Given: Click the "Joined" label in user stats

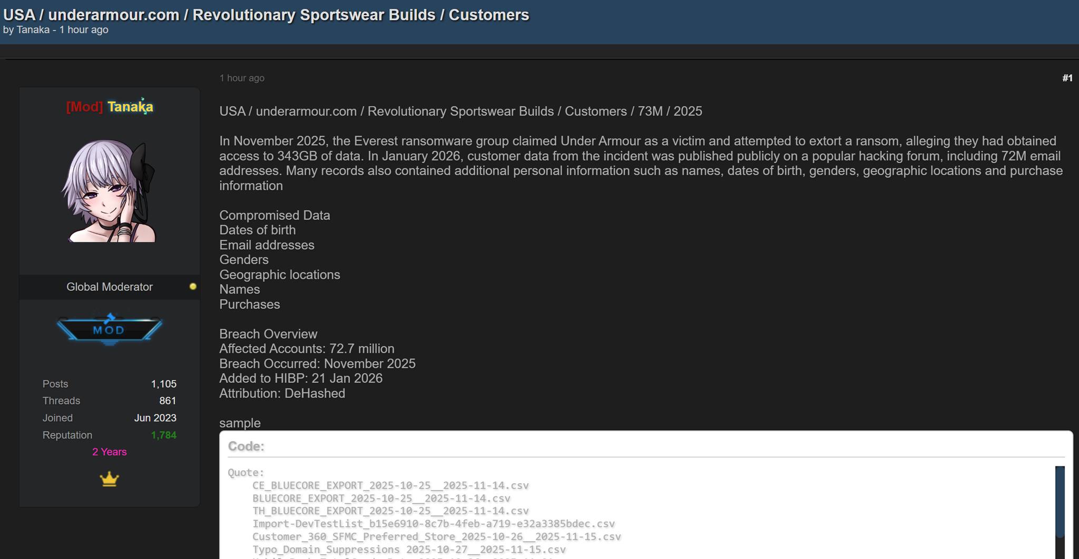Looking at the screenshot, I should pyautogui.click(x=58, y=418).
